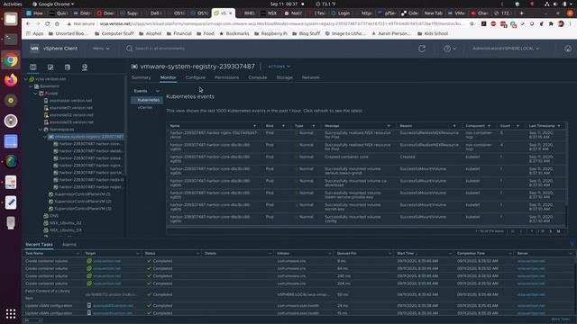577x324 pixels.
Task: Open the Actions dropdown
Action: pos(279,67)
